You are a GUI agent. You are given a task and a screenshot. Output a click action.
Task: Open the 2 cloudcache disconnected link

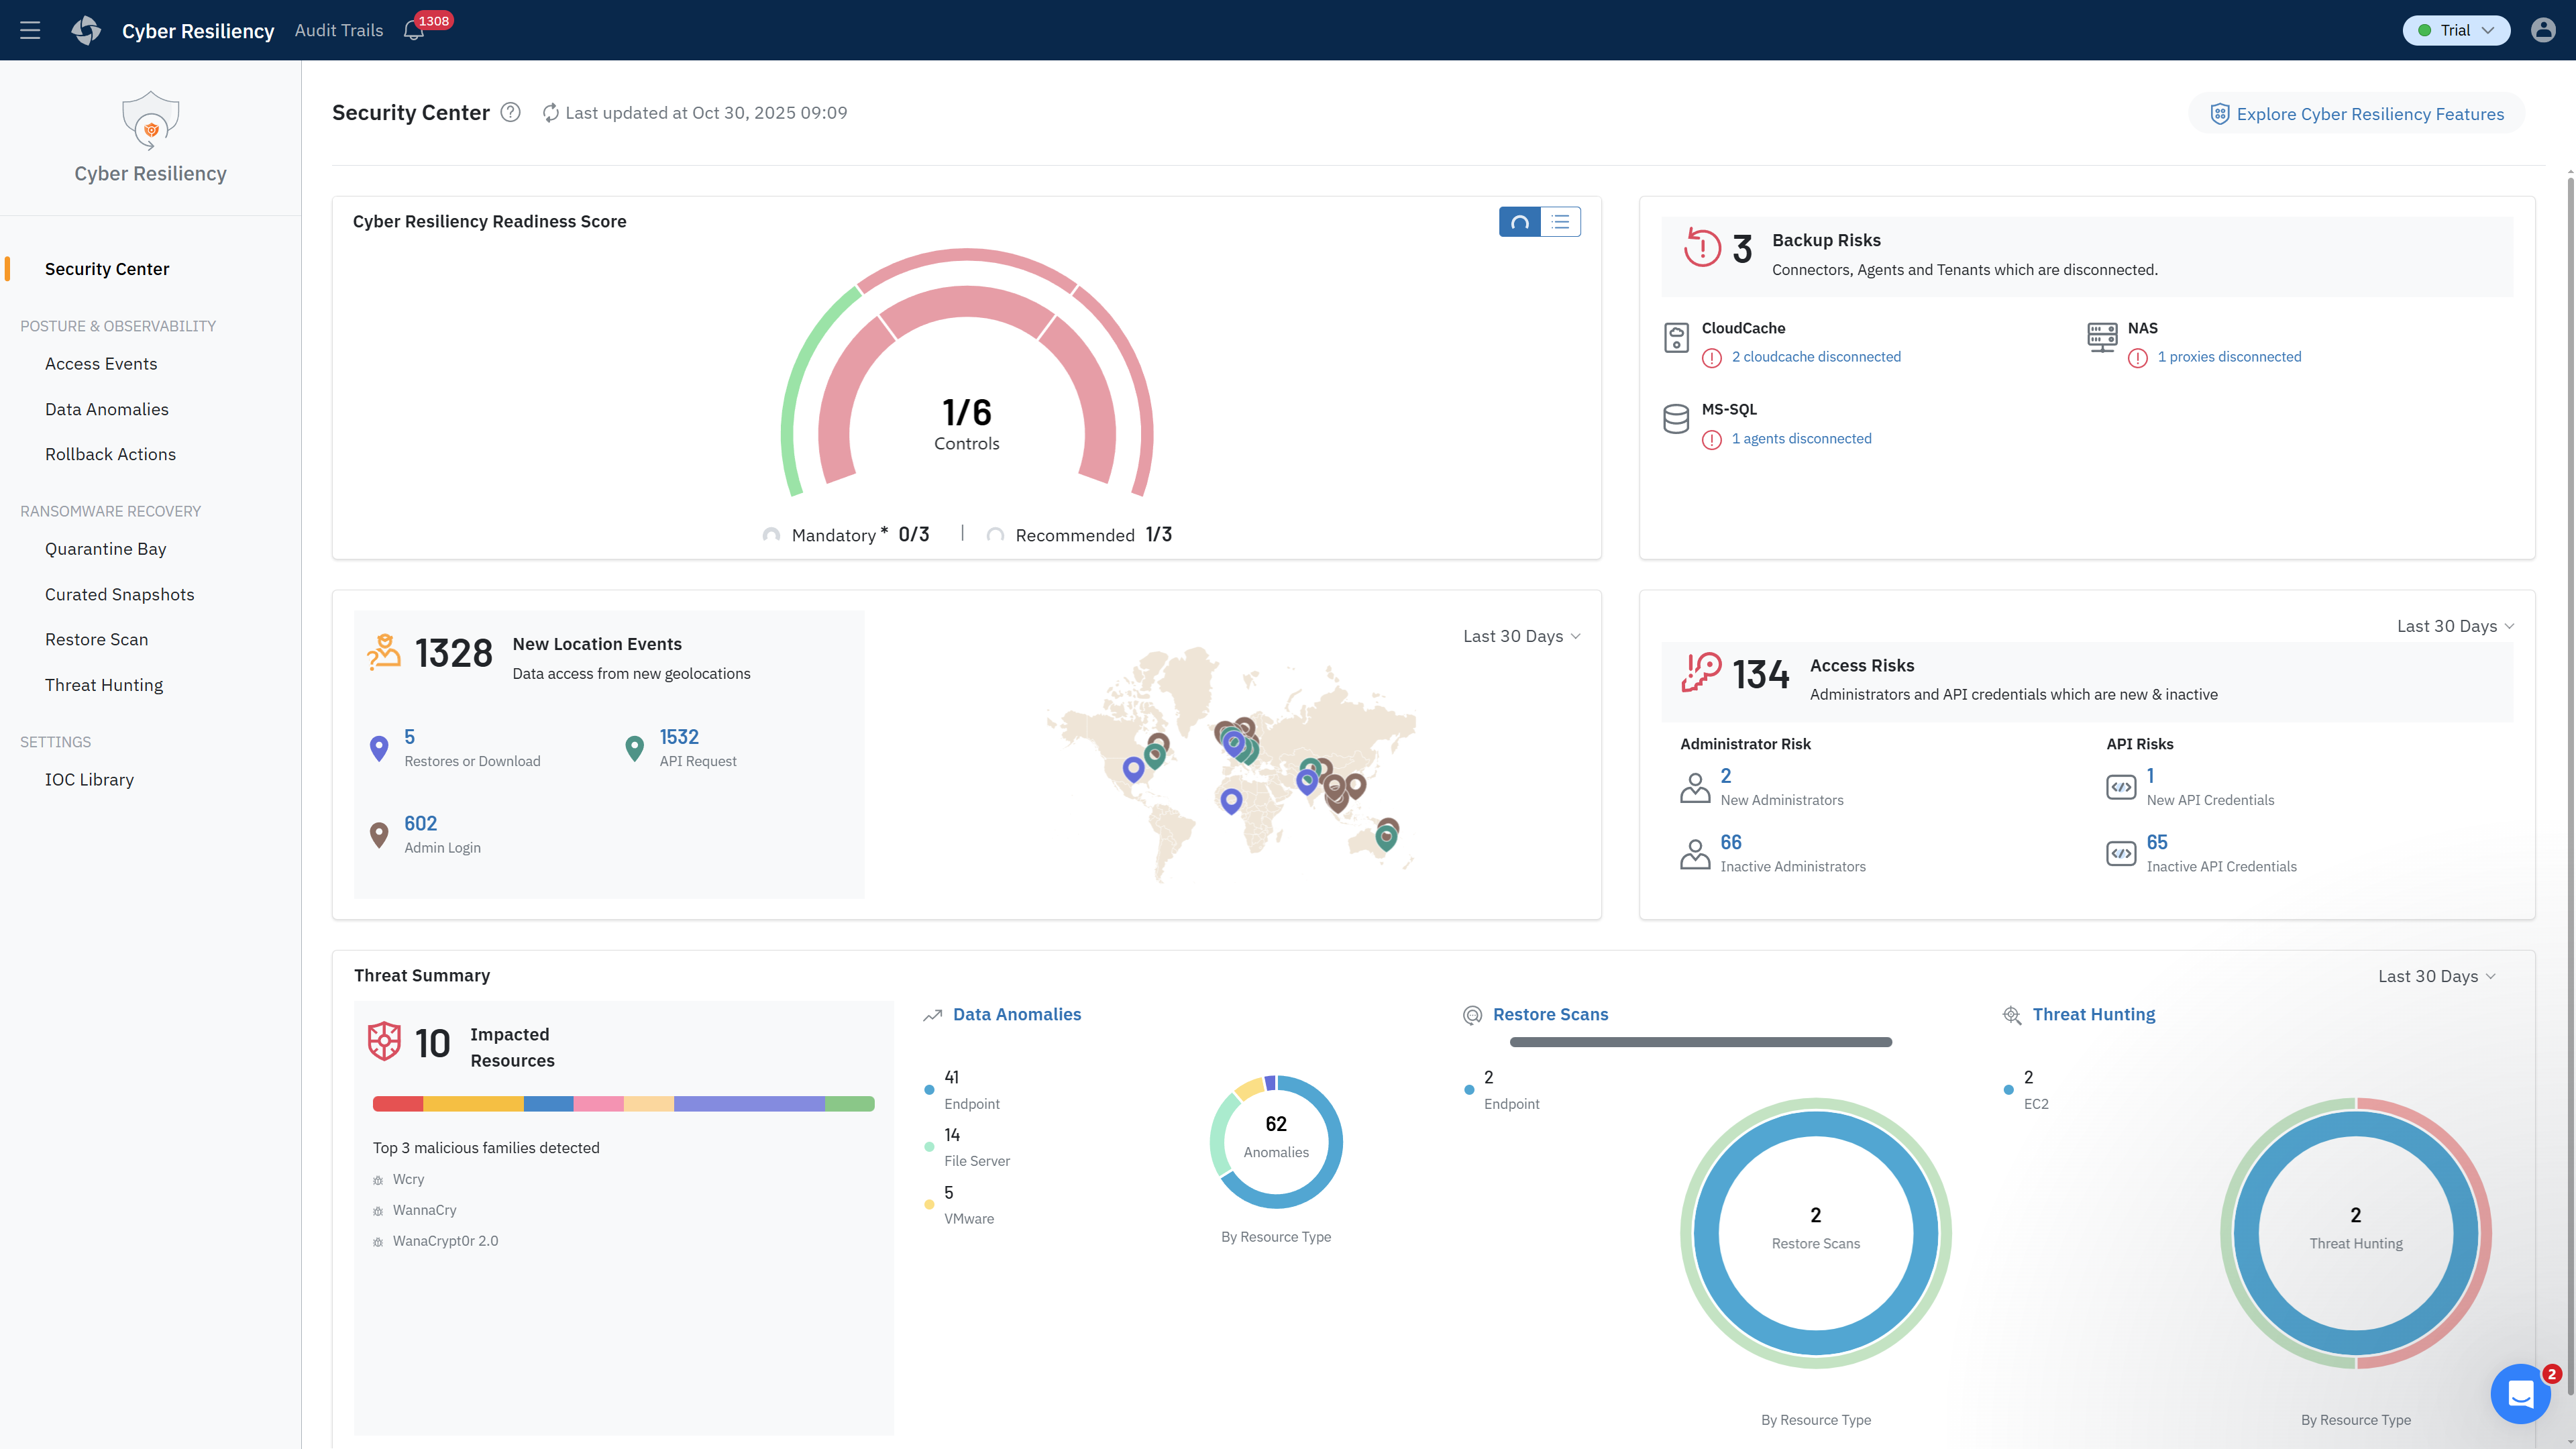coord(1816,357)
